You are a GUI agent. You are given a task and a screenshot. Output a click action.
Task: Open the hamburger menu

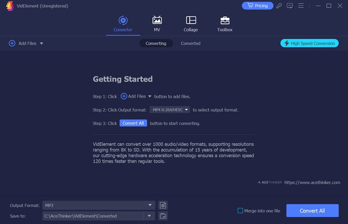pyautogui.click(x=301, y=6)
